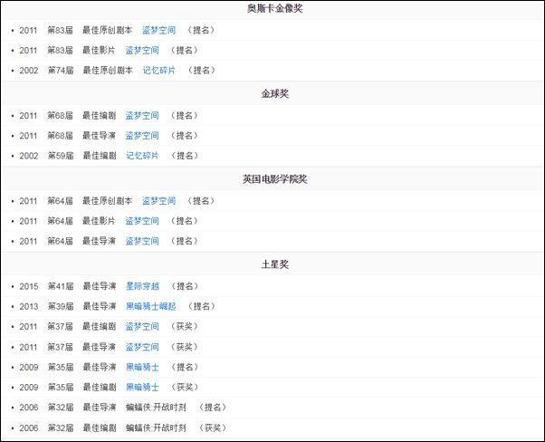Screen dimensions: 545x442
Task: Click （获奖） in 第35届 最佳编剧 row
Action: click(185, 388)
